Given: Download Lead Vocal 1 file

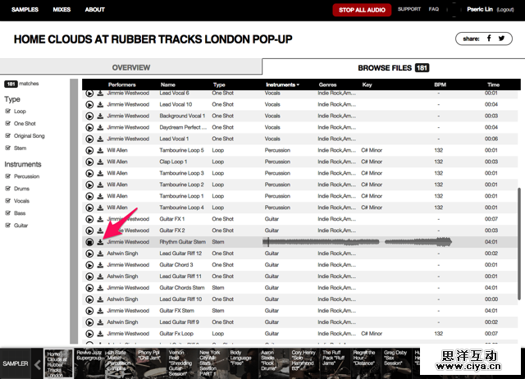Looking at the screenshot, I should [x=100, y=139].
